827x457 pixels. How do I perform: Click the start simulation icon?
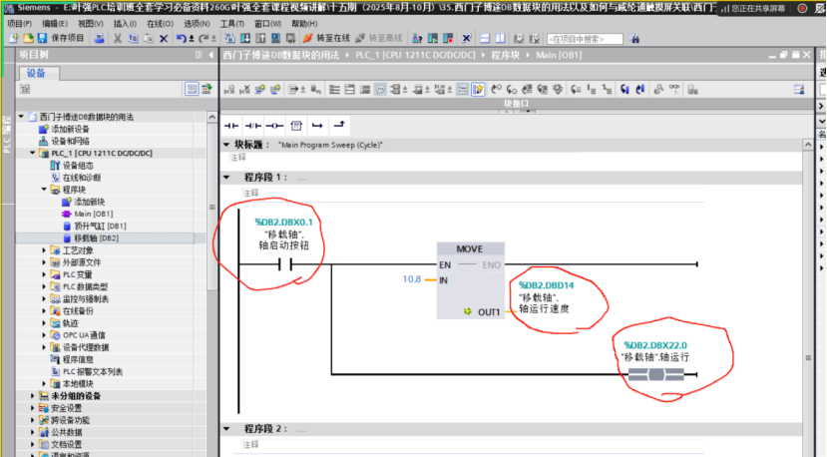pyautogui.click(x=275, y=39)
